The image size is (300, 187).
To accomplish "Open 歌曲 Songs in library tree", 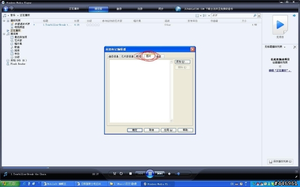I will [17, 47].
